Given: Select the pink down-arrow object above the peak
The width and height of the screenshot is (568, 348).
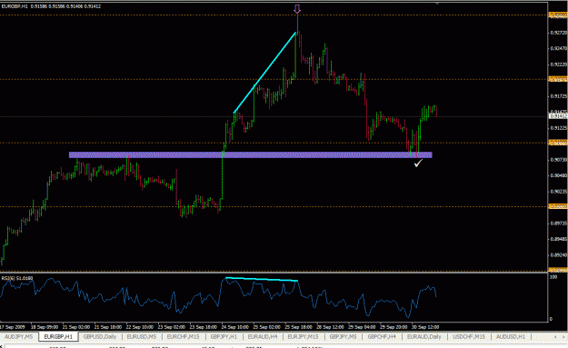Looking at the screenshot, I should pyautogui.click(x=297, y=9).
